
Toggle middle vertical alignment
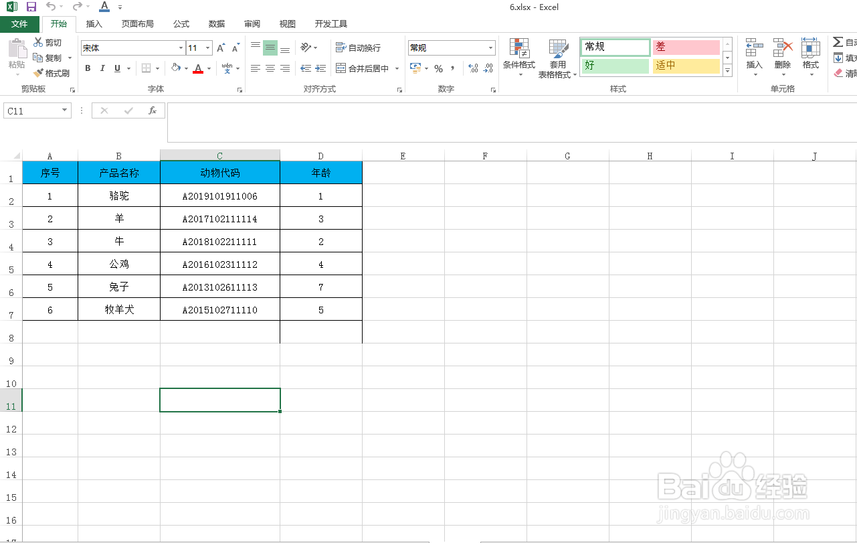pos(270,48)
